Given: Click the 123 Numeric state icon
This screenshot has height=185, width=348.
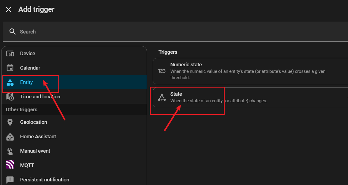Looking at the screenshot, I should (162, 71).
